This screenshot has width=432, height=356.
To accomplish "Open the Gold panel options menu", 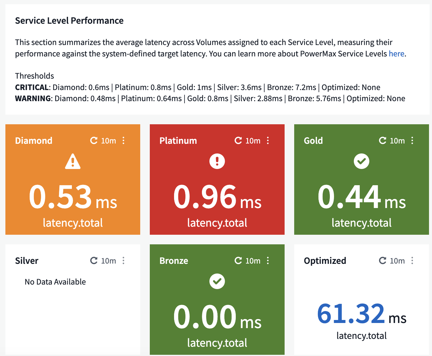I will tap(412, 140).
